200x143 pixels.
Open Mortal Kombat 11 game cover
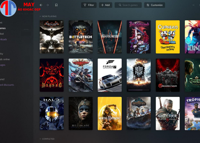click(x=110, y=114)
